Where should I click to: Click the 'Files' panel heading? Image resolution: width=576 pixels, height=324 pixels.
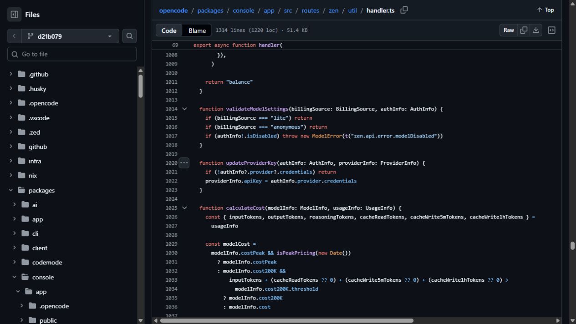click(x=32, y=15)
